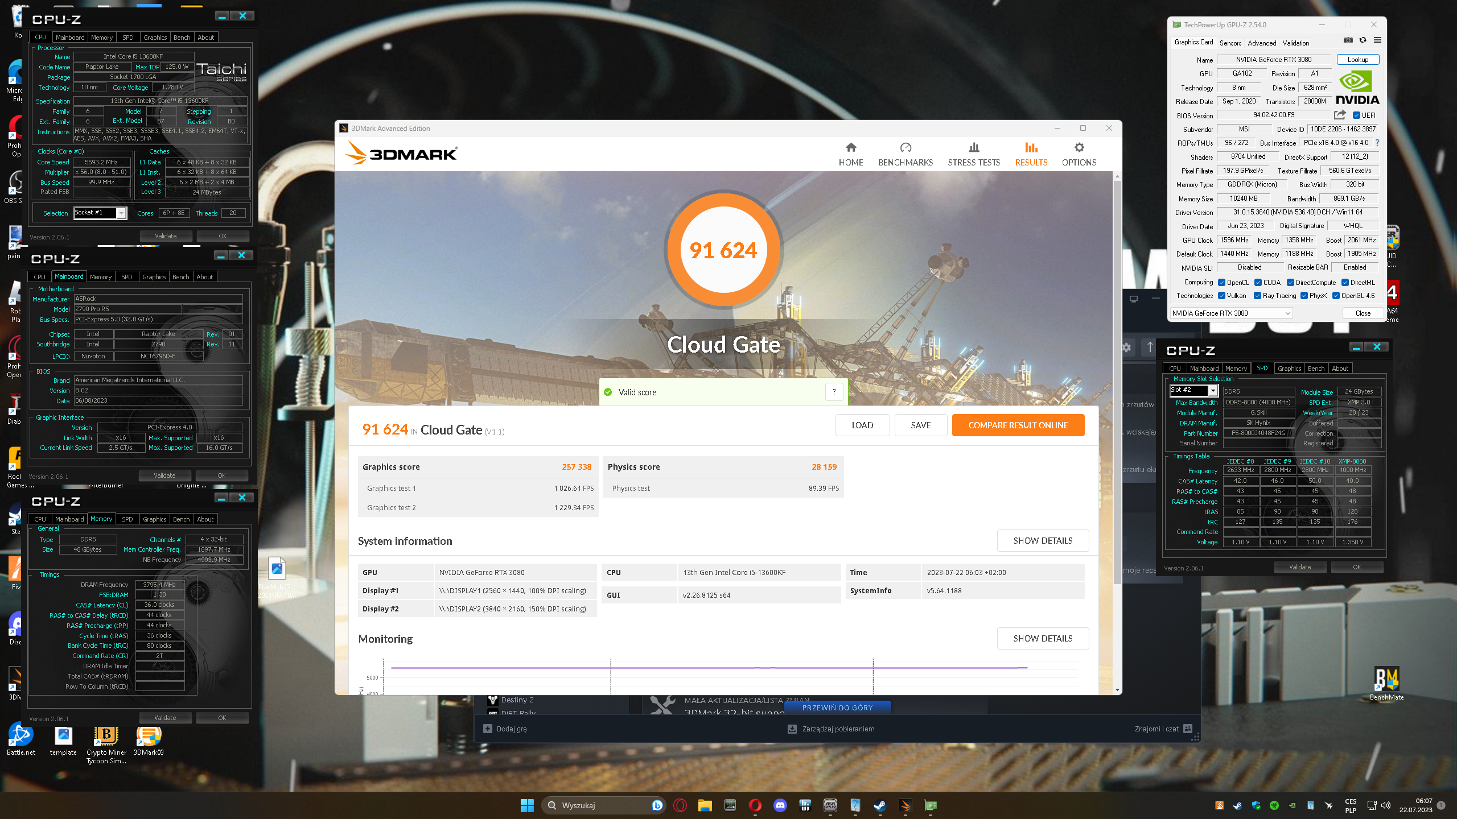Switch to 3DMark via its taskbar icon

tap(905, 805)
